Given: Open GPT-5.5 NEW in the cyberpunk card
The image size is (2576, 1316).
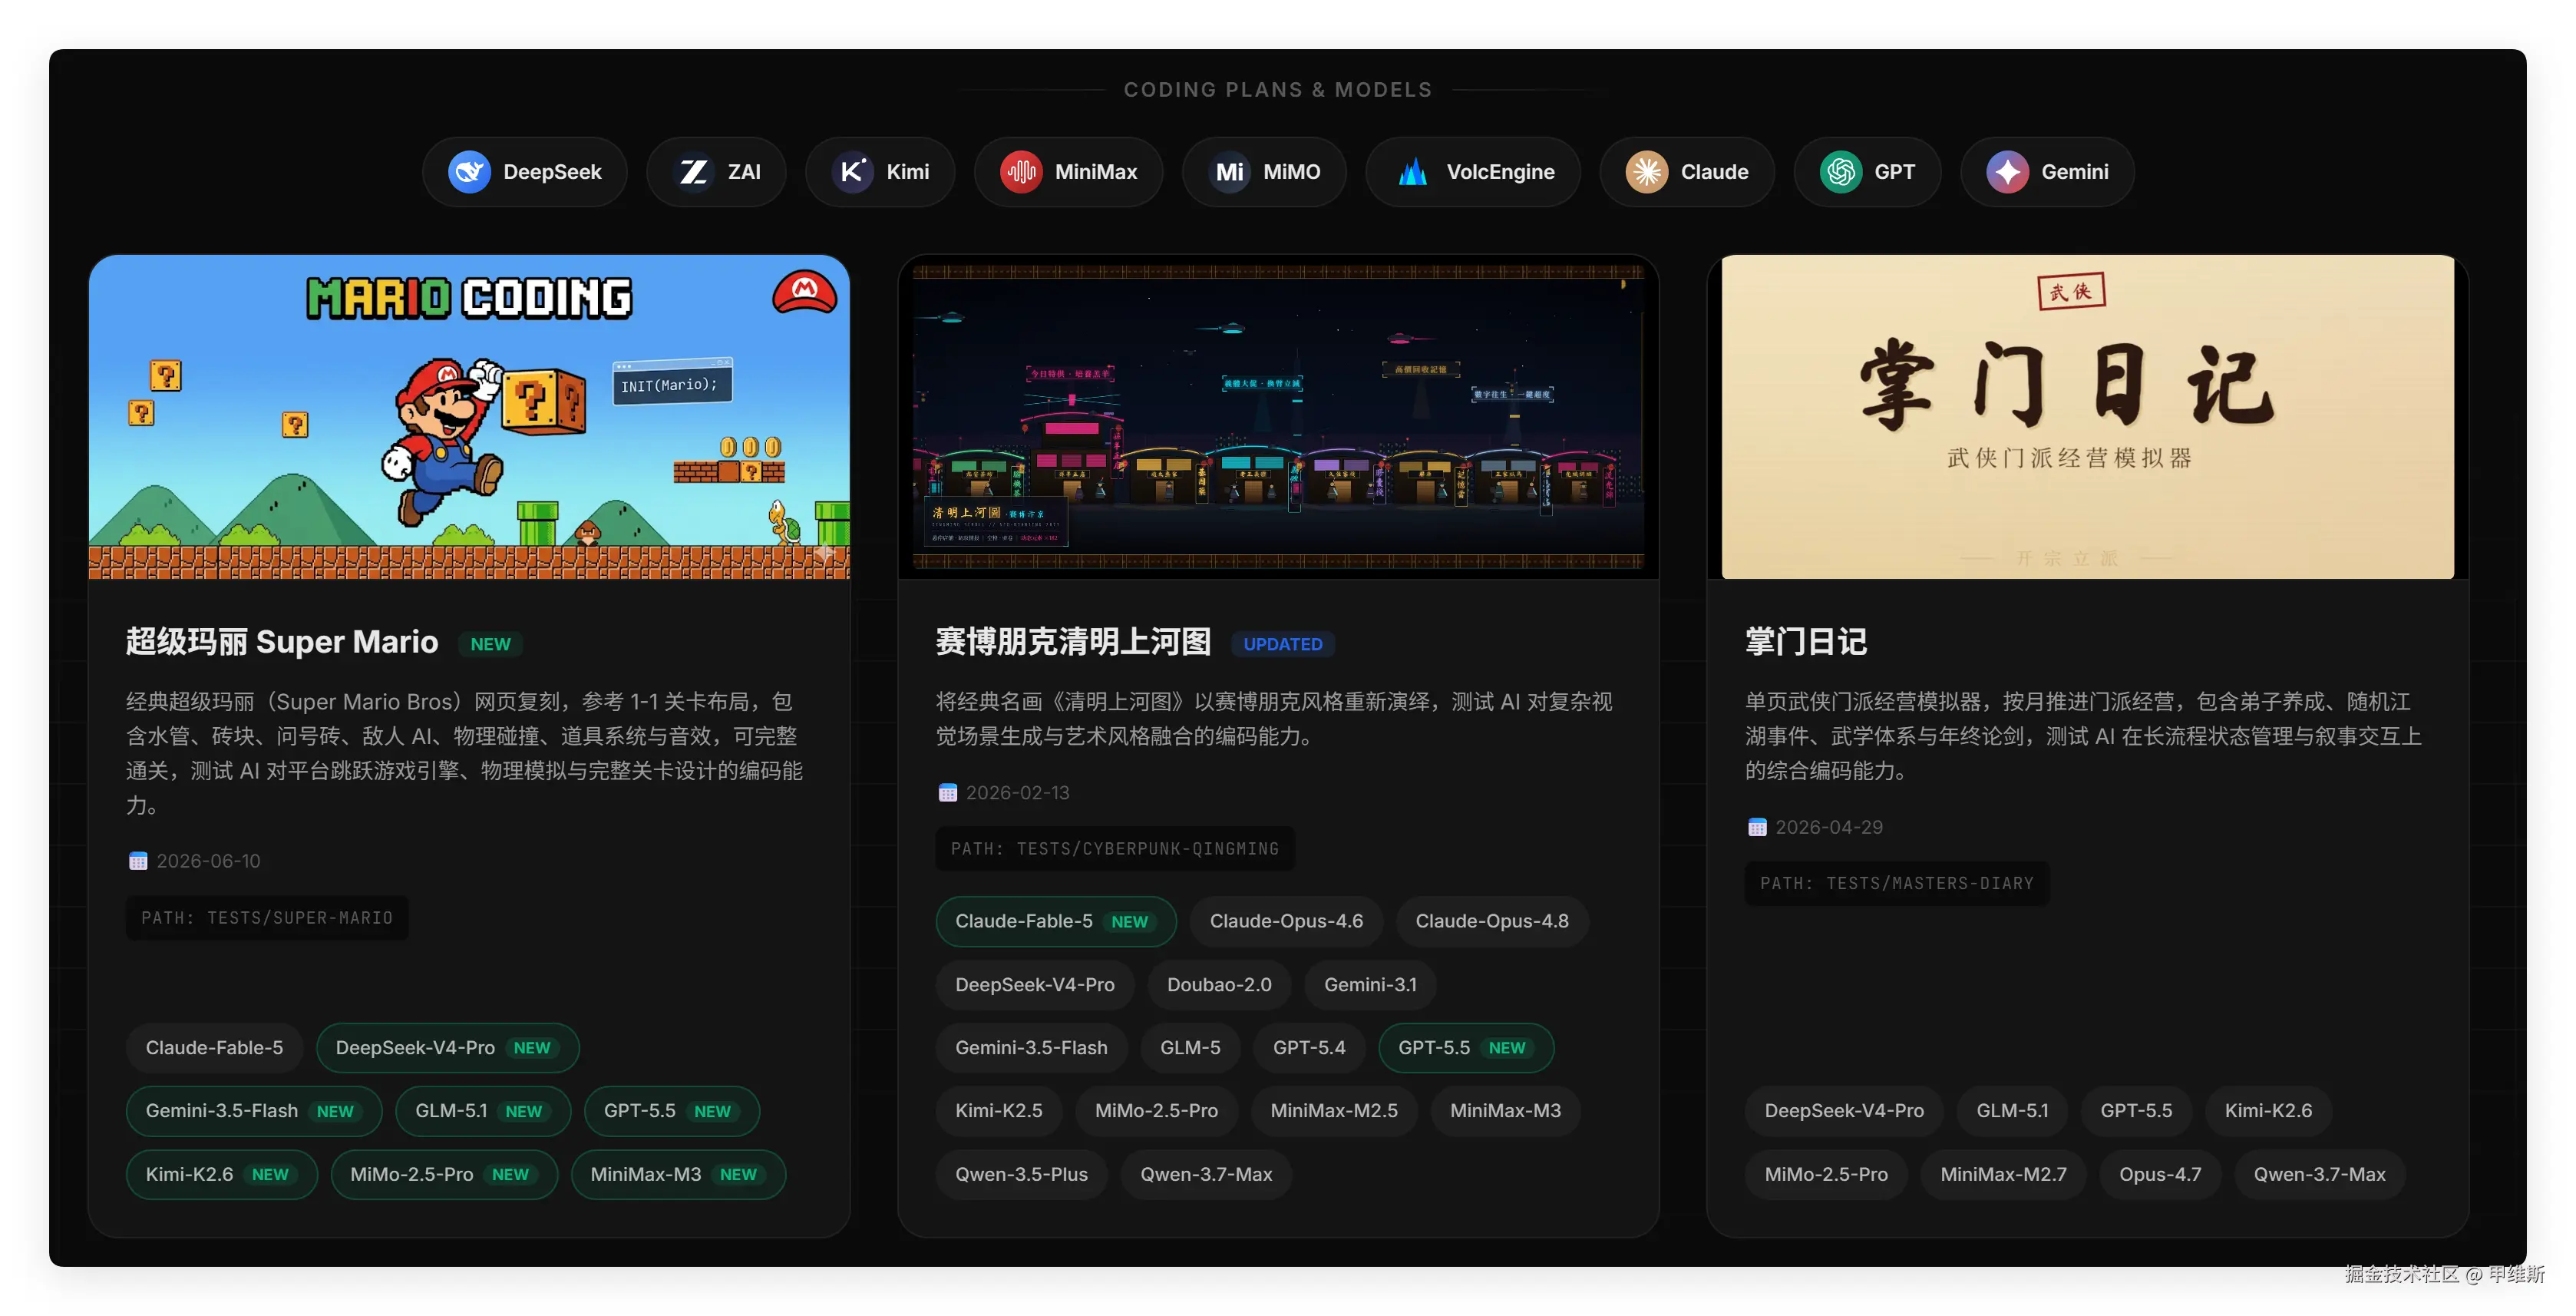Looking at the screenshot, I should coord(1466,1048).
